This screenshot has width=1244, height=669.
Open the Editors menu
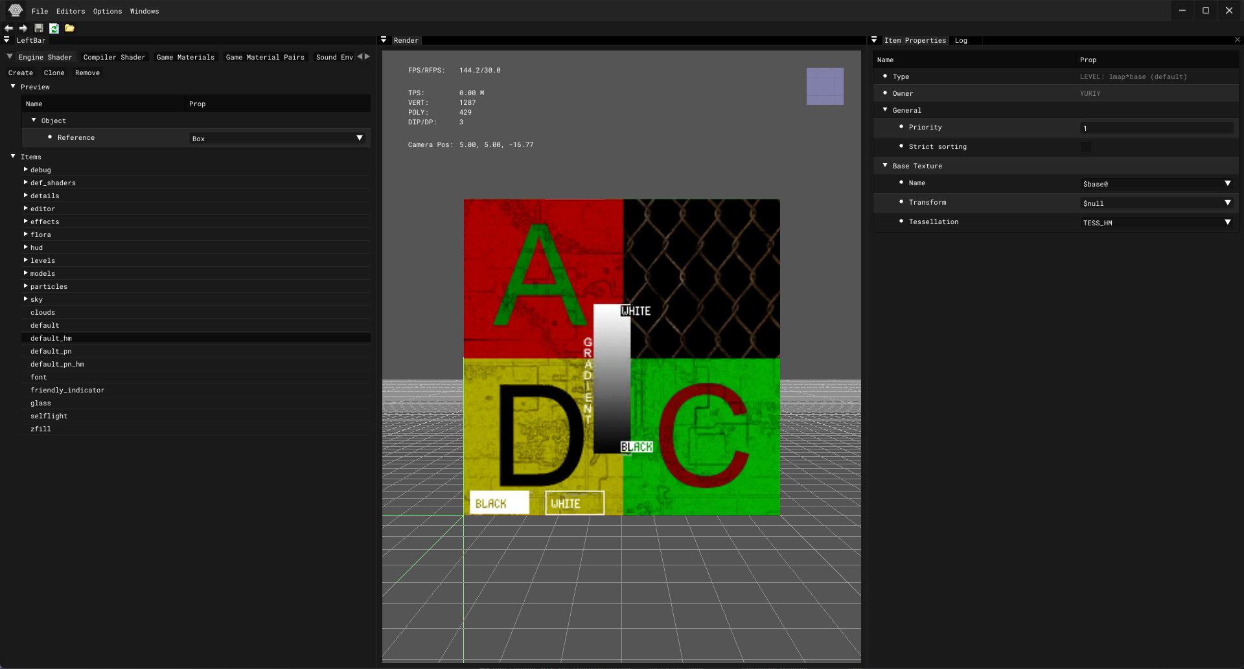tap(70, 11)
